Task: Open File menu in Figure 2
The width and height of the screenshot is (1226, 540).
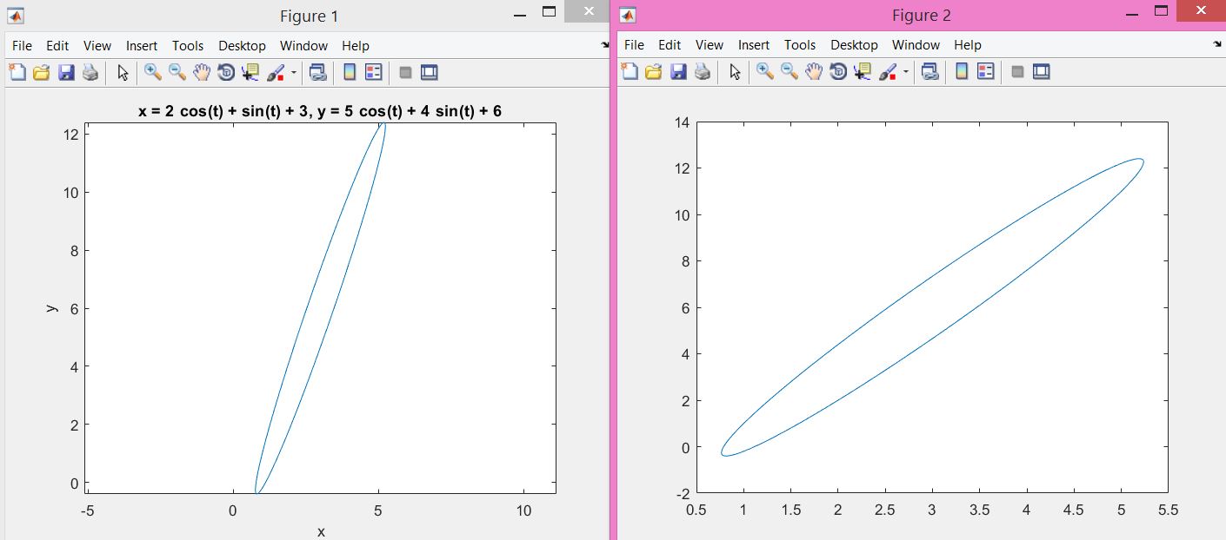Action: click(634, 44)
